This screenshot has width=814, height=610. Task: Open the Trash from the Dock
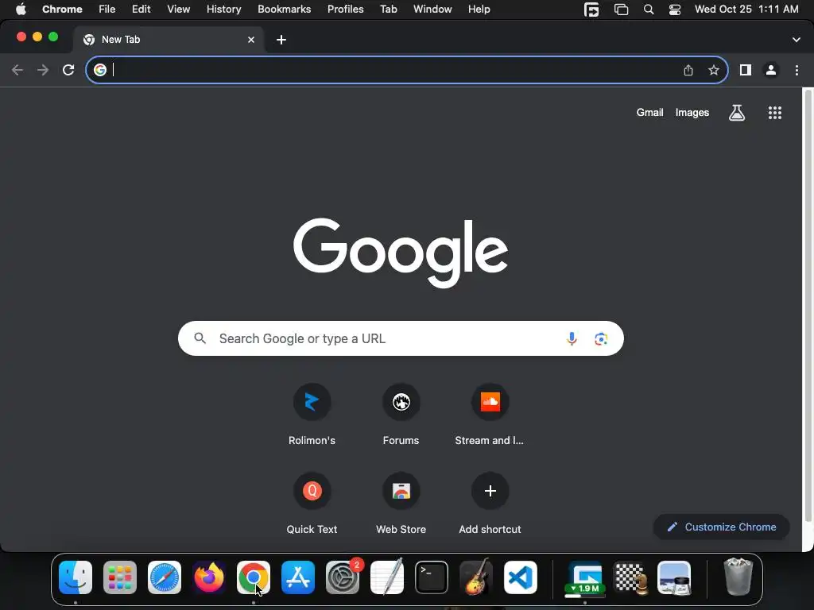[x=738, y=577]
